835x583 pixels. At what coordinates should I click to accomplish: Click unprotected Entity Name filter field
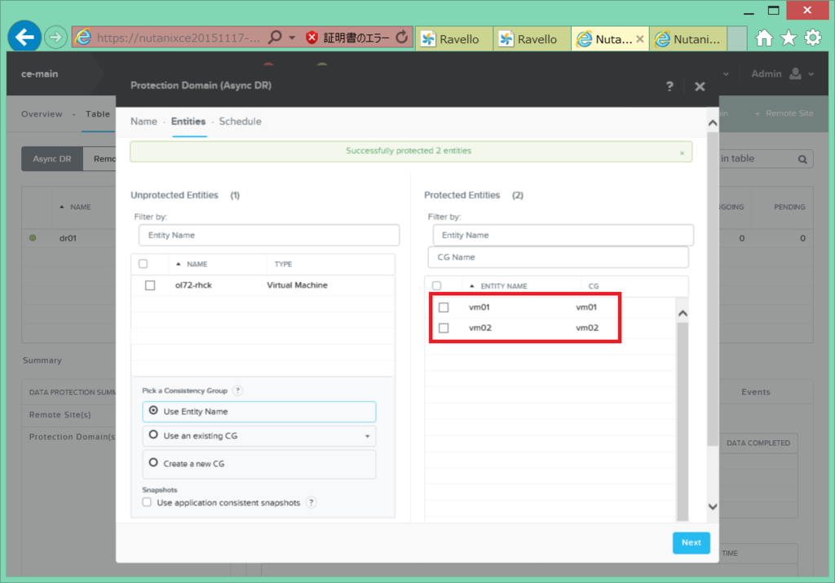point(269,235)
